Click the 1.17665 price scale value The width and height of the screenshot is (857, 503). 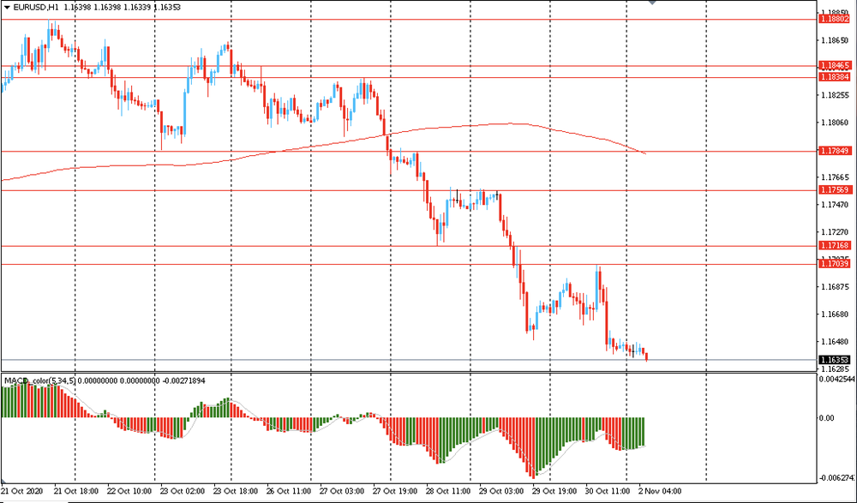(835, 177)
